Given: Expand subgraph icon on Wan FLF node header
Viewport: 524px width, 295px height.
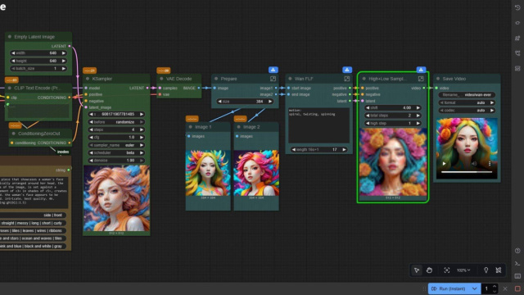Looking at the screenshot, I should [346, 79].
